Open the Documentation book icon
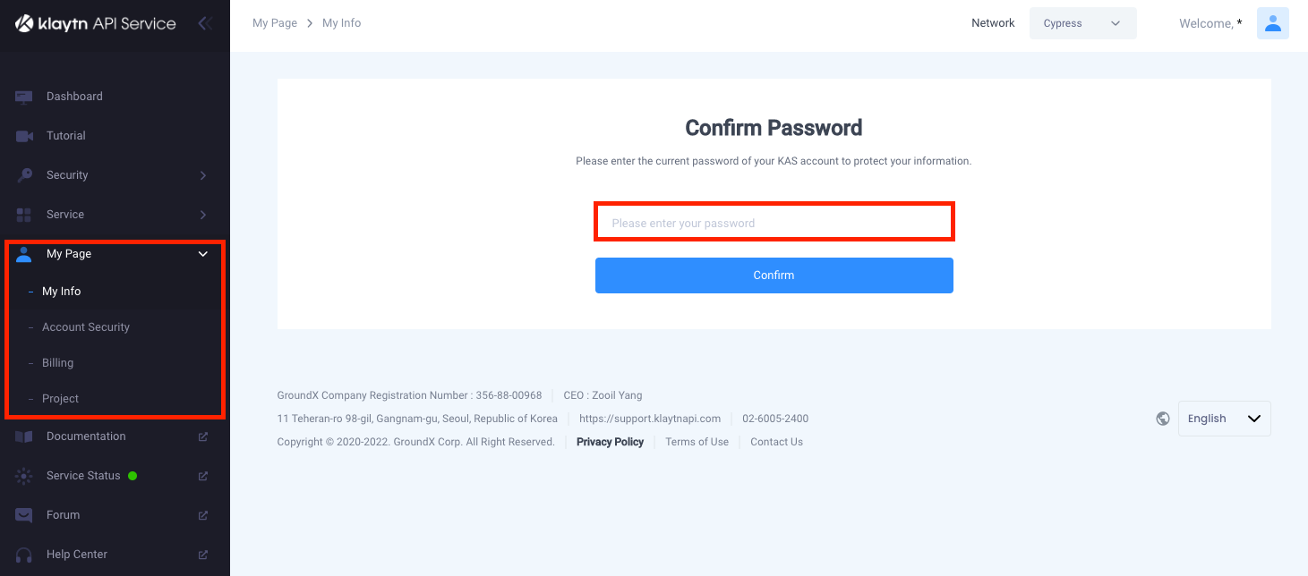 (x=24, y=436)
